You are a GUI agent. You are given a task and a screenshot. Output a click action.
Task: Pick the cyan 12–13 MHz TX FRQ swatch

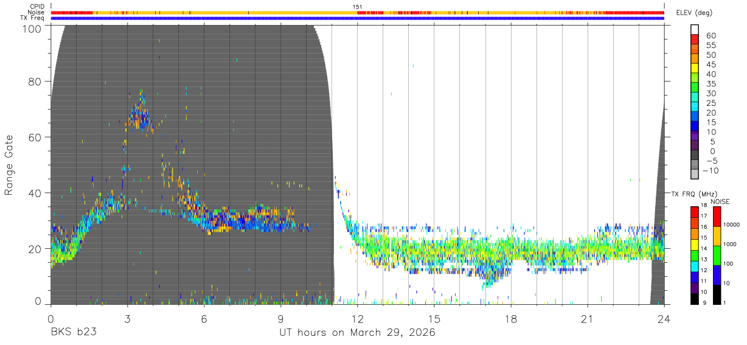695,266
